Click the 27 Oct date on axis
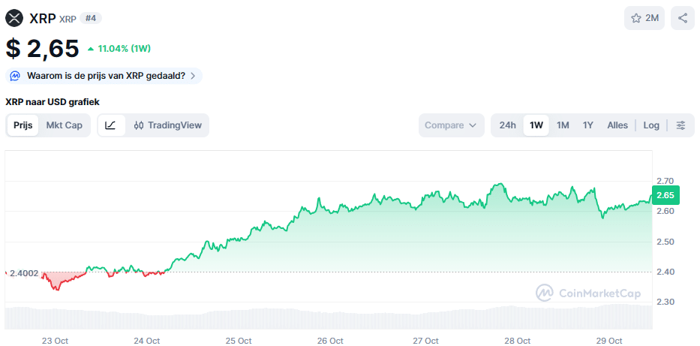This screenshot has height=346, width=700. pyautogui.click(x=425, y=341)
